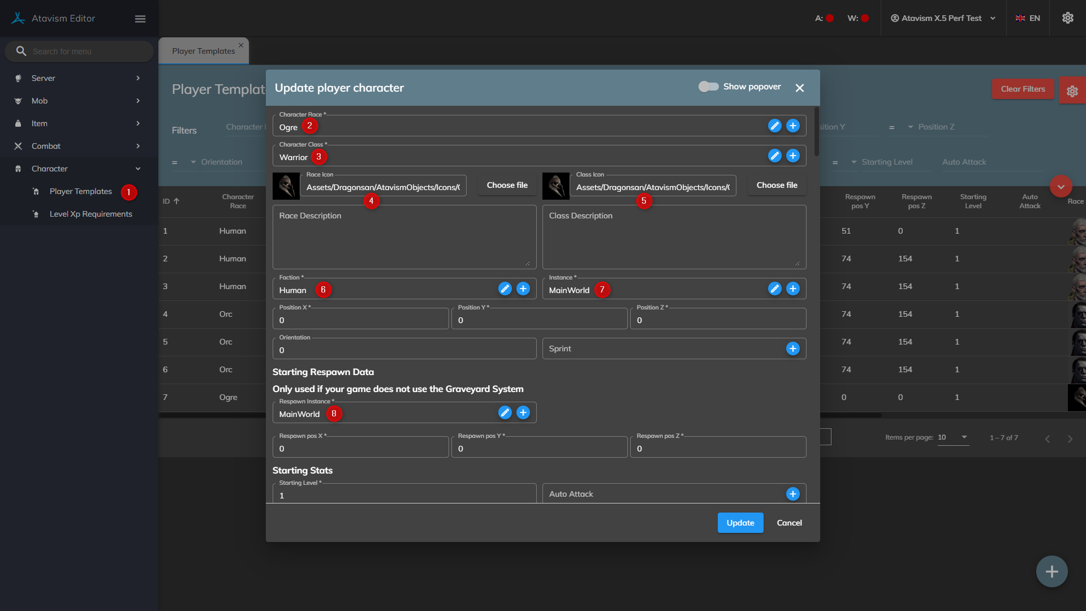Edit the Faction with pencil icon

505,289
